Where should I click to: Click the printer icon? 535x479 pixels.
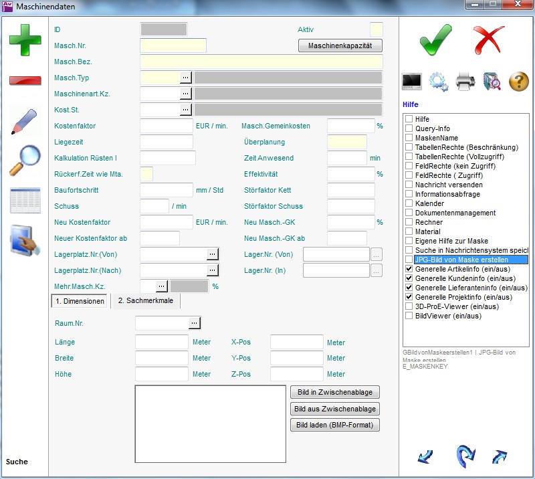pos(465,82)
